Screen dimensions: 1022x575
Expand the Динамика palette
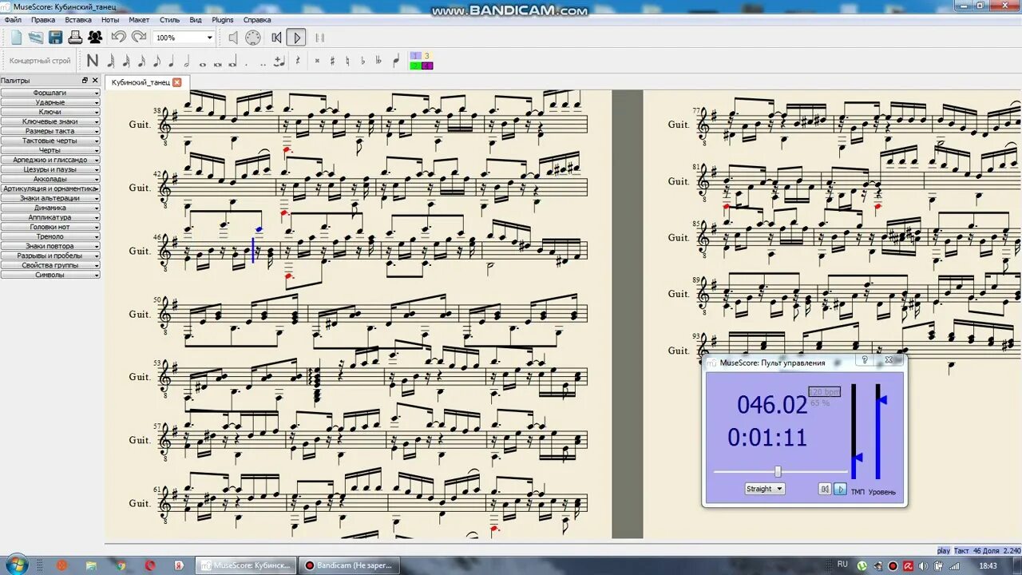tap(50, 208)
